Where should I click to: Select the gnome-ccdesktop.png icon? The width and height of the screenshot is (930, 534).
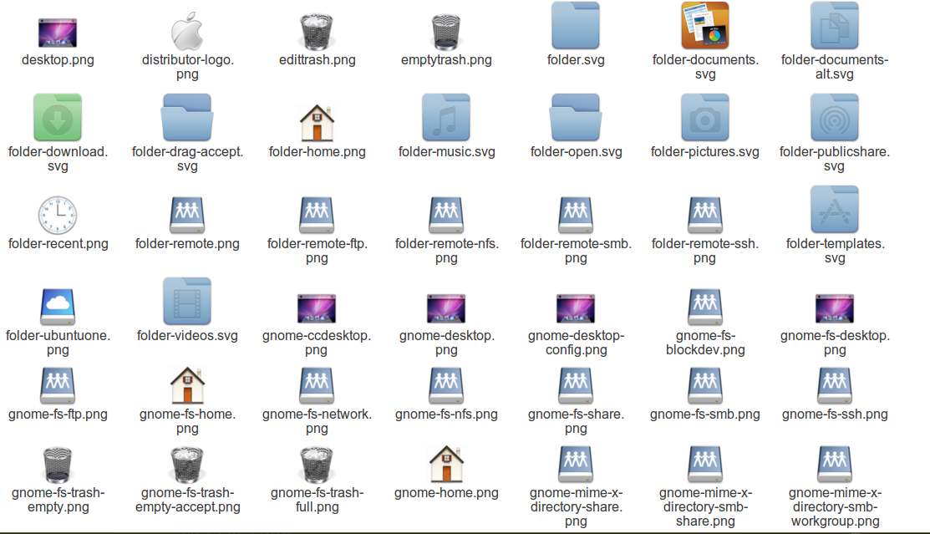(x=317, y=308)
